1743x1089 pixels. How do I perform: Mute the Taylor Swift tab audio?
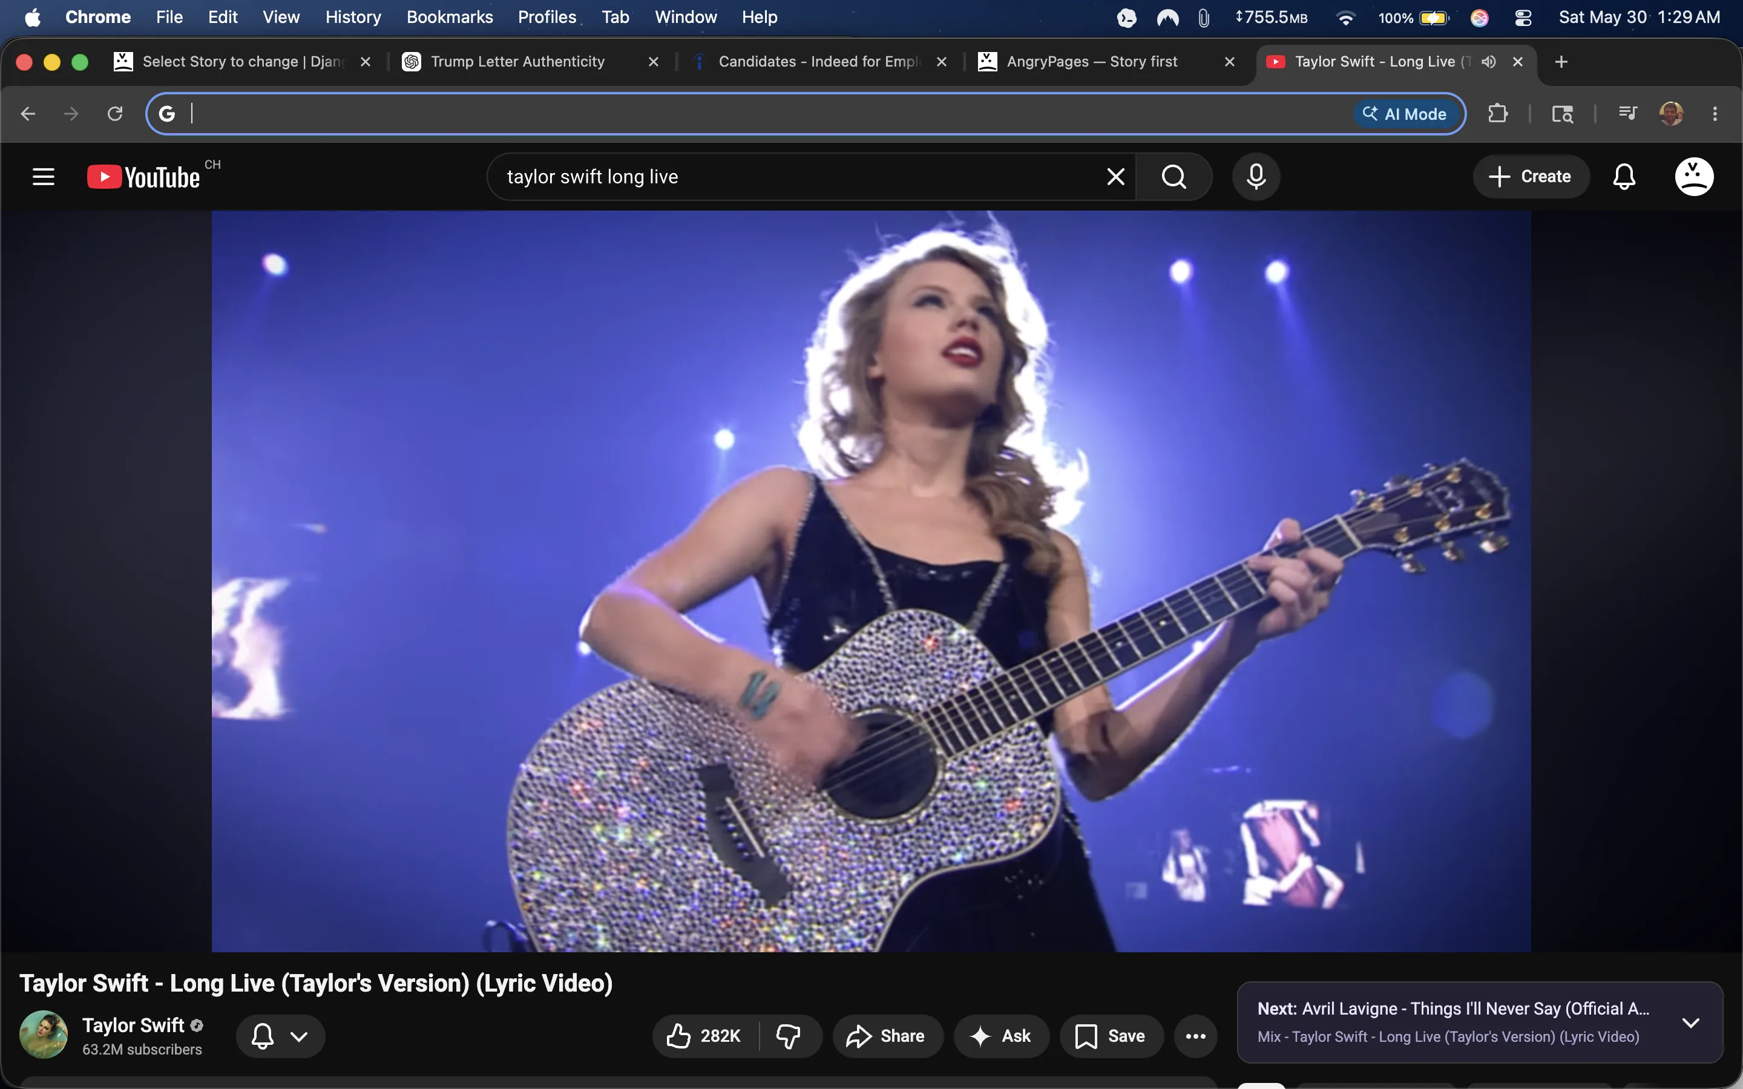[1489, 62]
